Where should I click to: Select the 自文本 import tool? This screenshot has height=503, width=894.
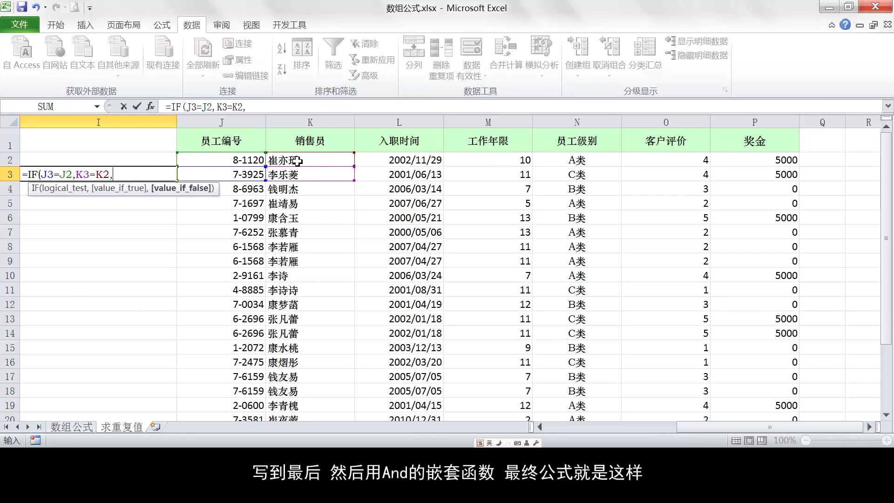[82, 53]
